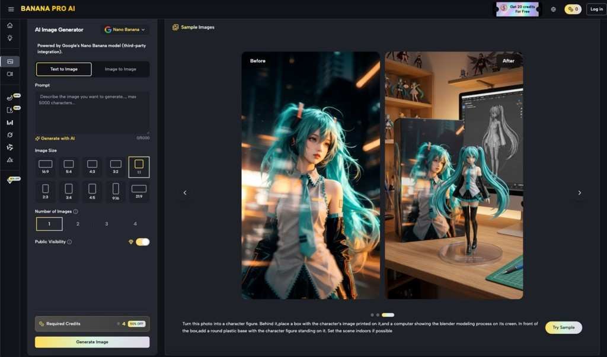Click the Home icon in the sidebar
Screen dimensions: 607x357
(9, 25)
